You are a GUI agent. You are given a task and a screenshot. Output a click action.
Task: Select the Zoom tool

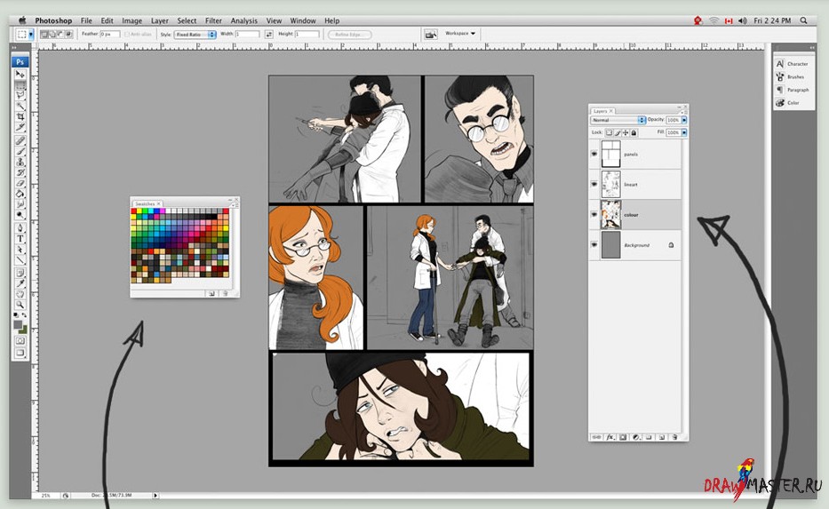(20, 305)
